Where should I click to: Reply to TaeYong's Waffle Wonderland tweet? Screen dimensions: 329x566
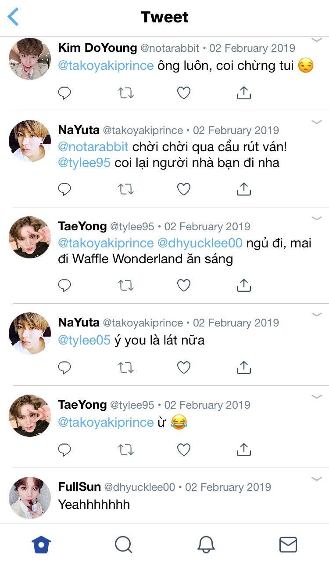coord(64,285)
